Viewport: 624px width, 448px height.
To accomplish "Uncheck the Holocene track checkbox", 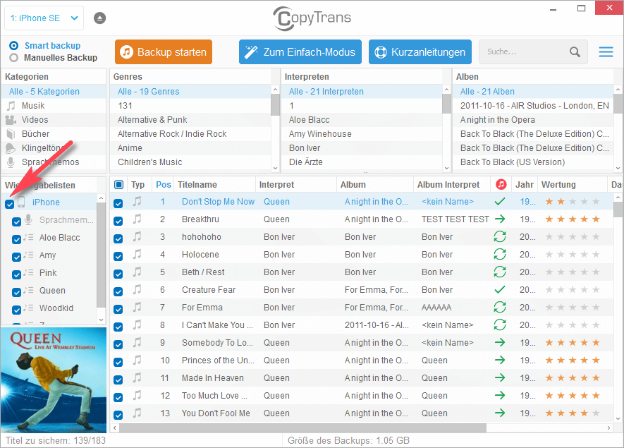I will [x=118, y=256].
